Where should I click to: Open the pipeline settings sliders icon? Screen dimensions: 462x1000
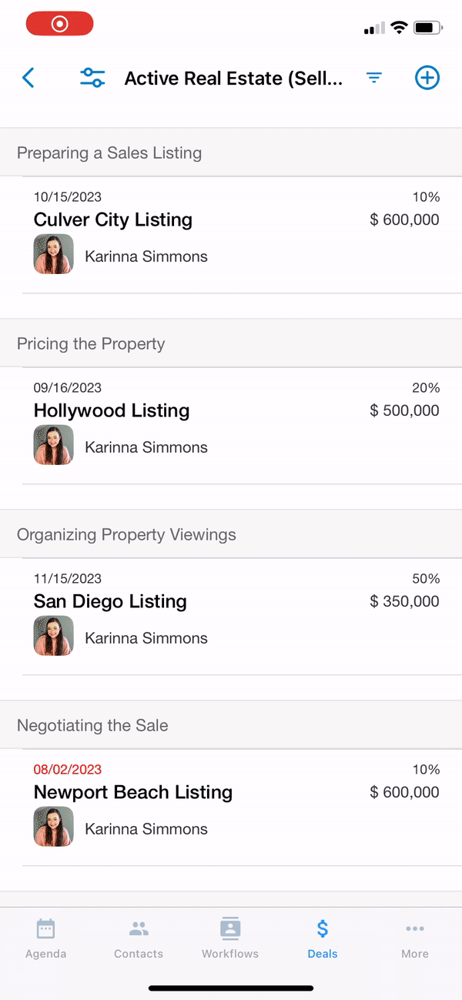pos(92,78)
